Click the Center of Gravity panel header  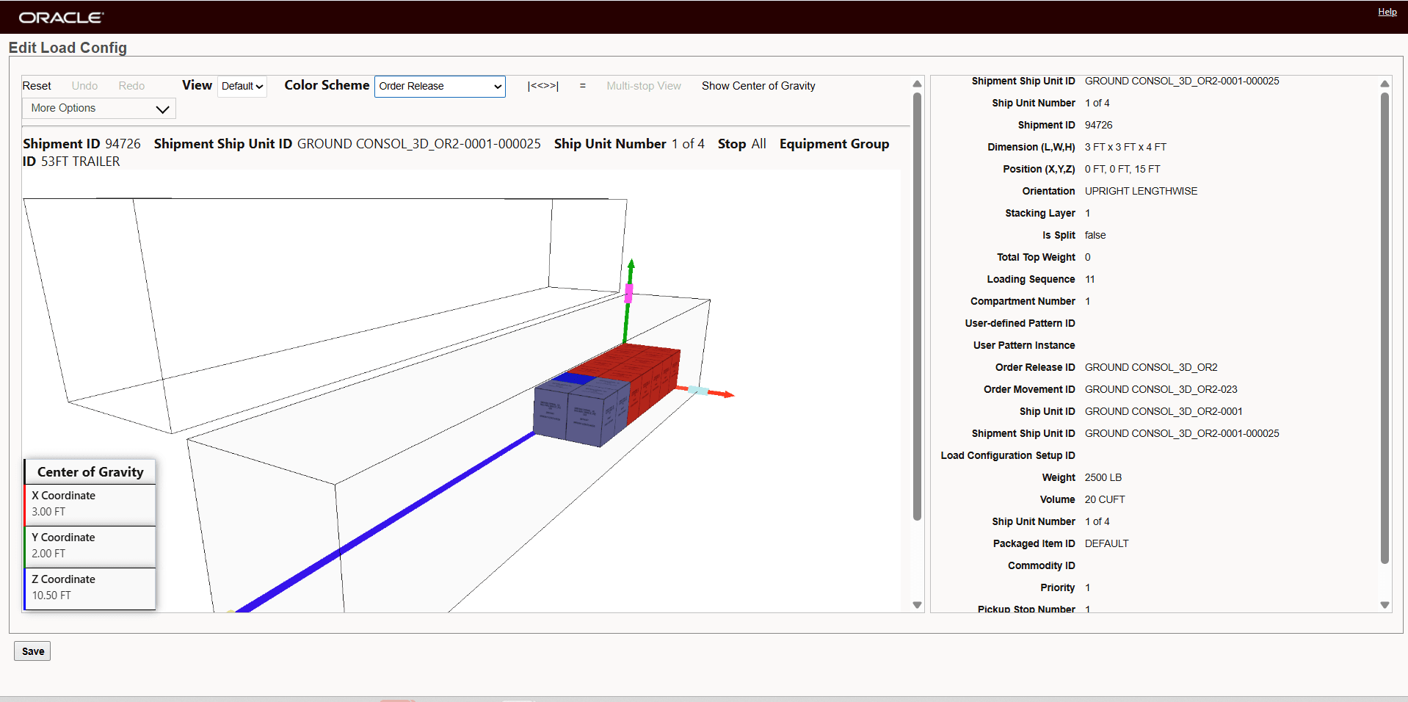click(90, 472)
